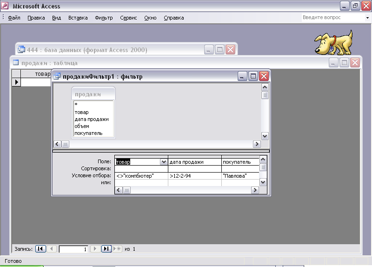Close the продажиФильтр1 filter window
Screen dimensions: 372x267
pos(264,76)
